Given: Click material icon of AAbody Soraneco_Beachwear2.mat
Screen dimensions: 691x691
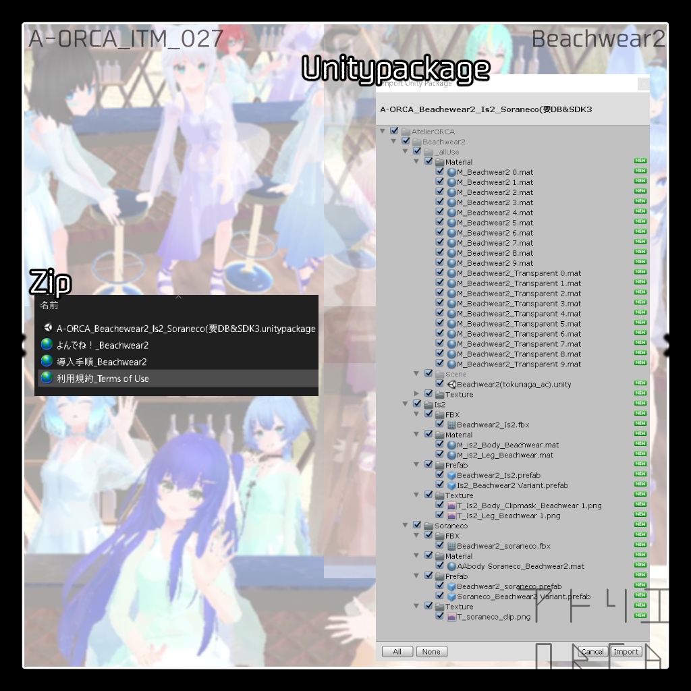Looking at the screenshot, I should click(451, 566).
